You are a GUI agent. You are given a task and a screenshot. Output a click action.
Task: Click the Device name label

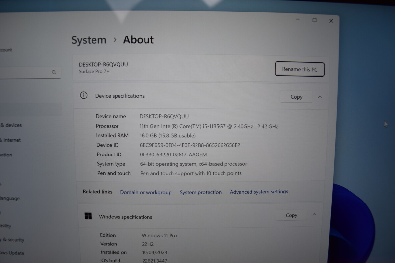[x=111, y=116]
